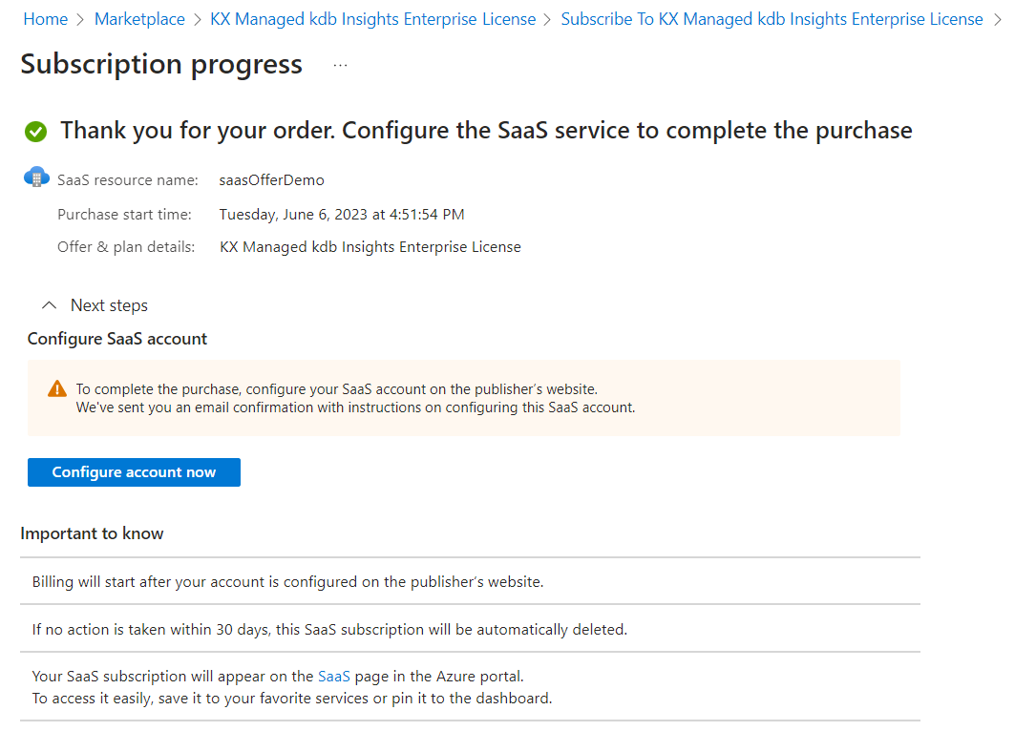Click the green success checkmark icon
Image resolution: width=1015 pixels, height=752 pixels.
pyautogui.click(x=36, y=132)
